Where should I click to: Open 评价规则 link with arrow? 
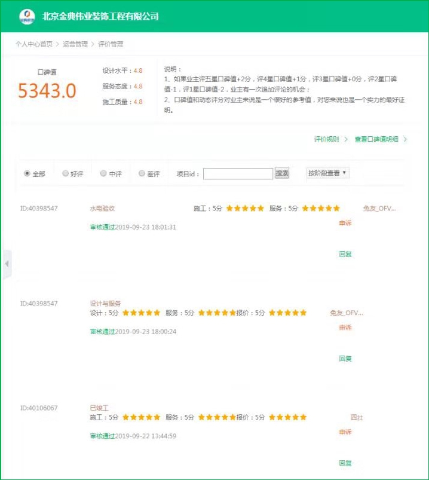330,139
